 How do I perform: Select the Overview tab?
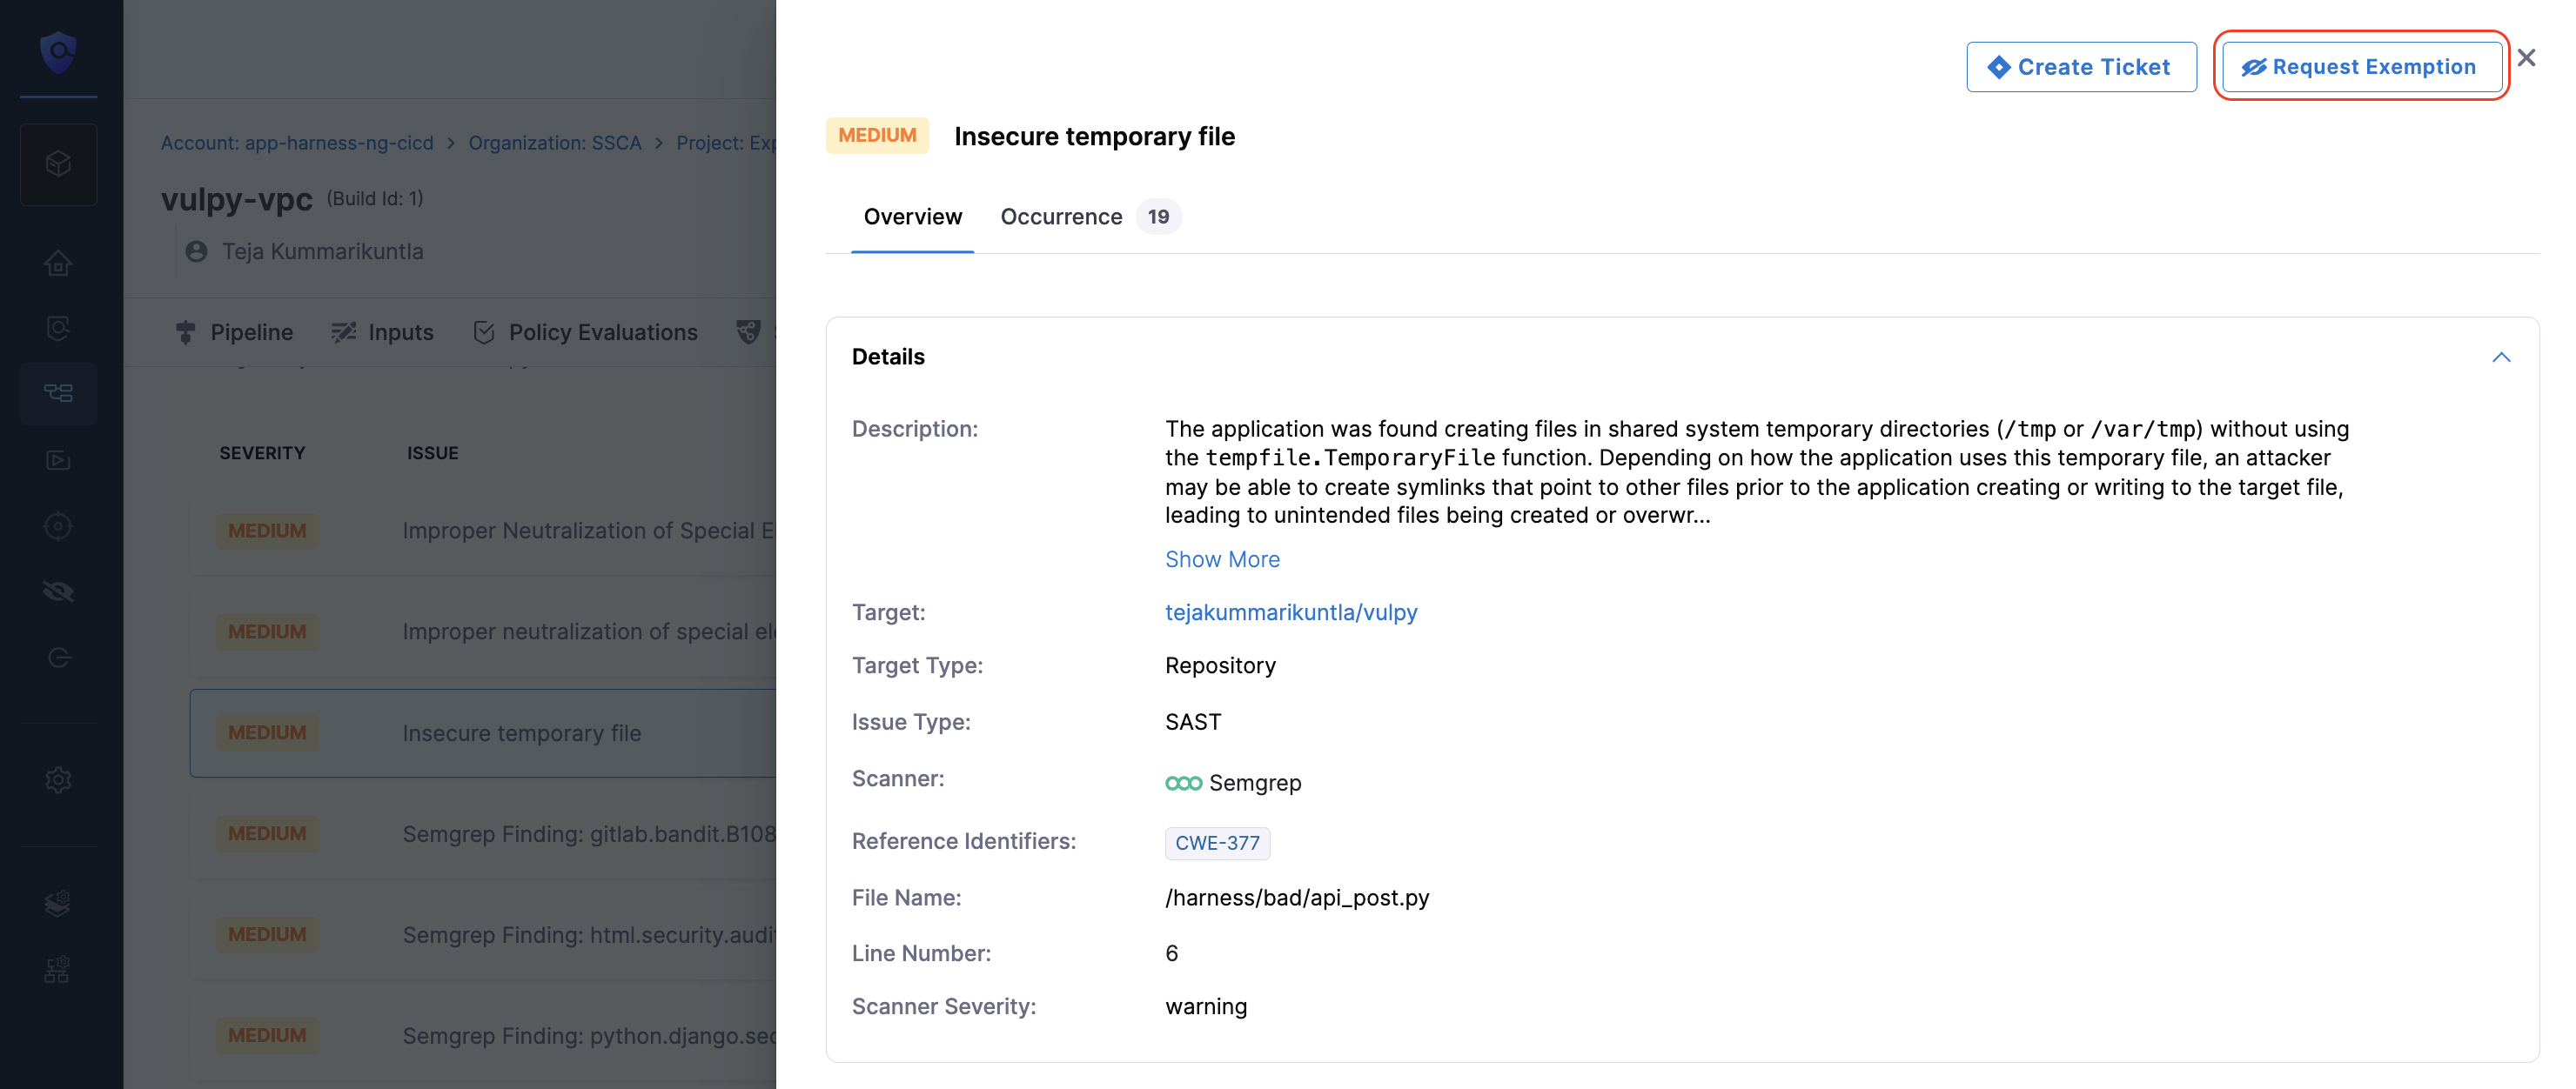click(912, 217)
